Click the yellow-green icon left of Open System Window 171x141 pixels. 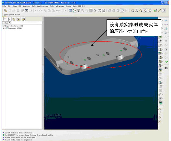[x=6, y=10]
